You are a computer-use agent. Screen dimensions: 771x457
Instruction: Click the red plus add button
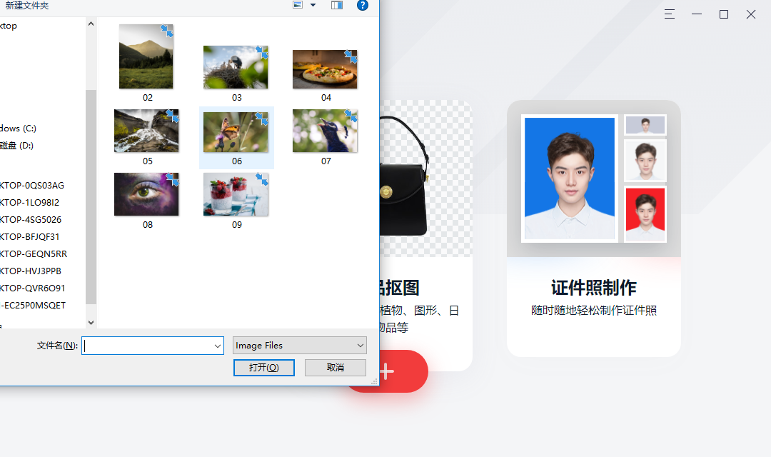point(388,371)
